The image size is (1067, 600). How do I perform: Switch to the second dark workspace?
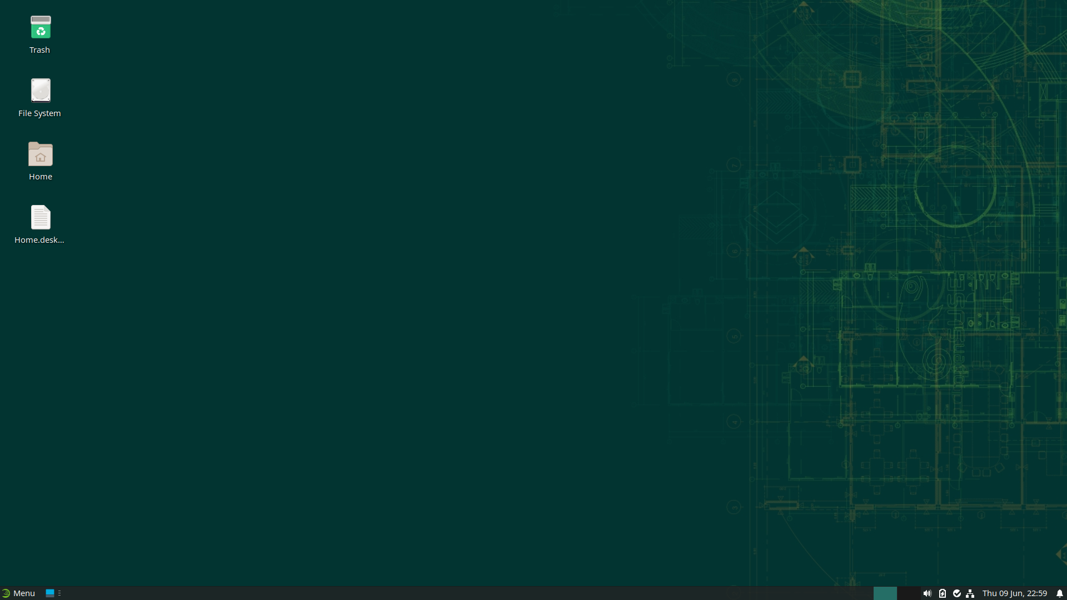[908, 593]
